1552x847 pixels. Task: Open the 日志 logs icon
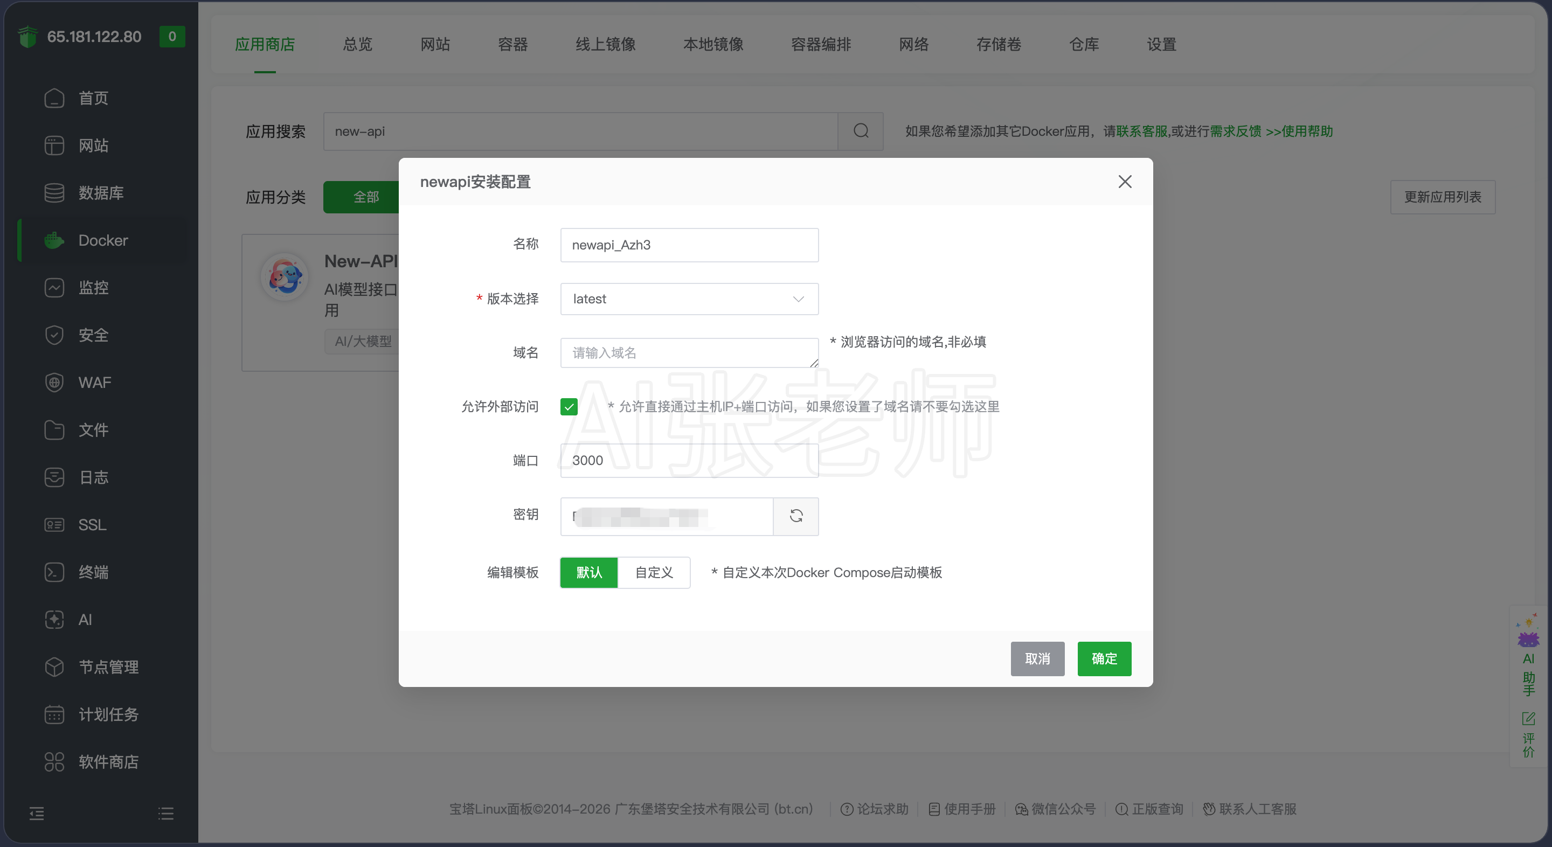(x=54, y=477)
